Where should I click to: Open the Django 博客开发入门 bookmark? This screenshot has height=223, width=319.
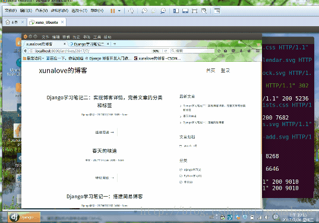108,58
